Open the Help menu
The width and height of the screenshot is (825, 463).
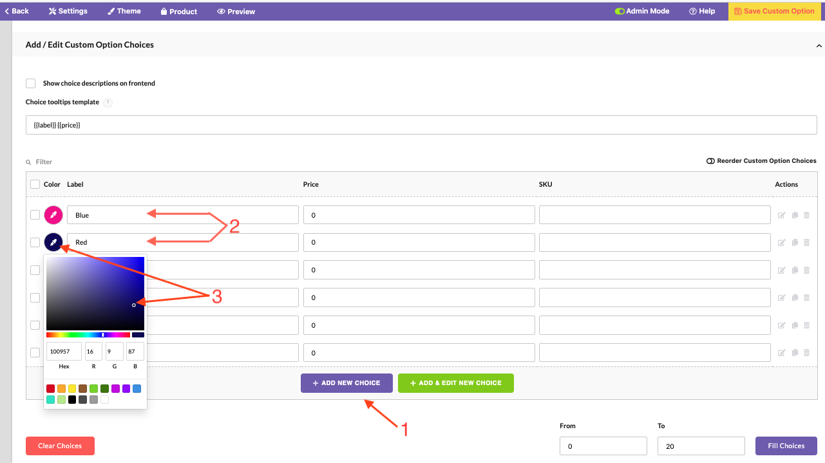click(x=701, y=11)
